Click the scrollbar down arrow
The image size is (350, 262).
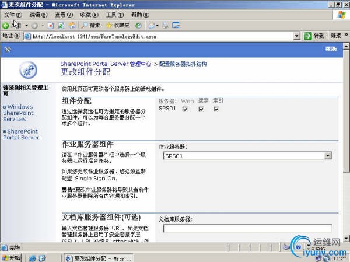[346, 239]
